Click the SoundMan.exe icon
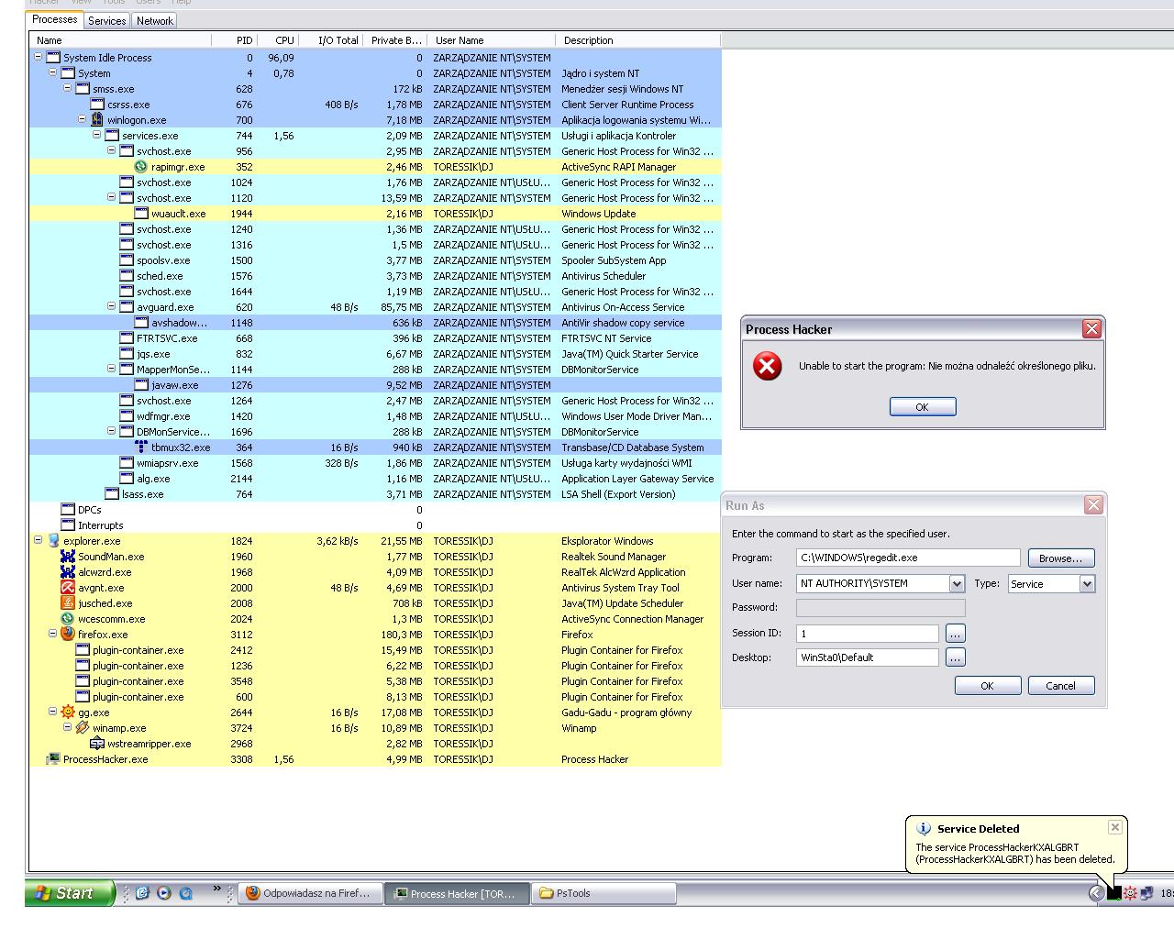The width and height of the screenshot is (1174, 939). pos(68,557)
